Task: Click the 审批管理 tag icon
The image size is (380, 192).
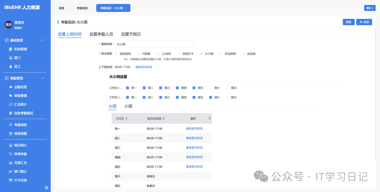Action: point(11,96)
